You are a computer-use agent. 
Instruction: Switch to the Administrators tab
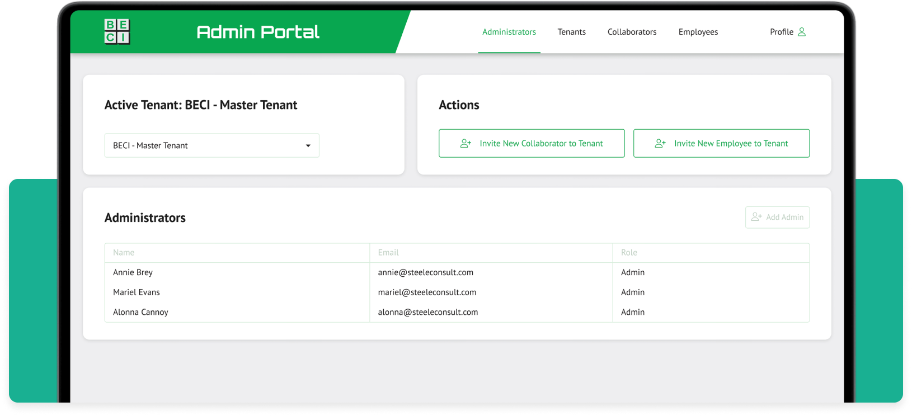click(x=509, y=32)
